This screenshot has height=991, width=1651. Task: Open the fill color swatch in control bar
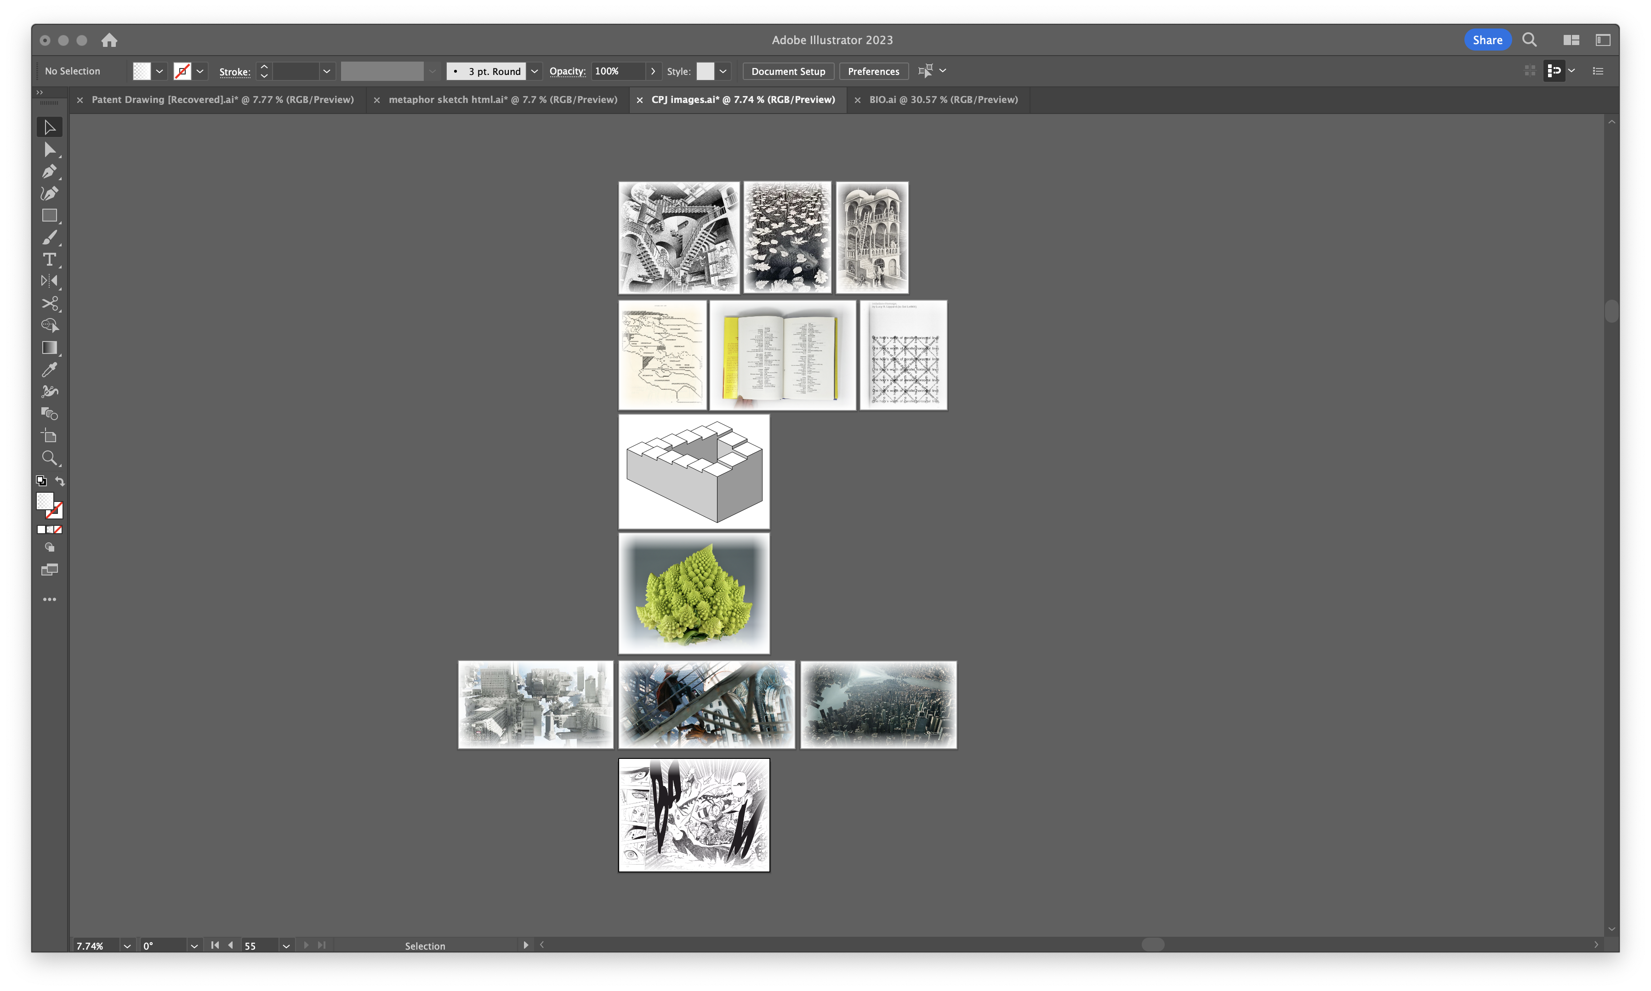point(142,71)
